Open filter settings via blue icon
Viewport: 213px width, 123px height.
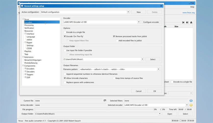tap(191, 101)
